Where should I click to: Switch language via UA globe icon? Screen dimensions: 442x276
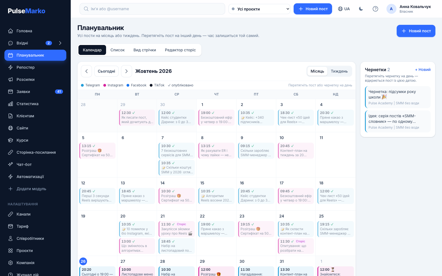(x=344, y=9)
